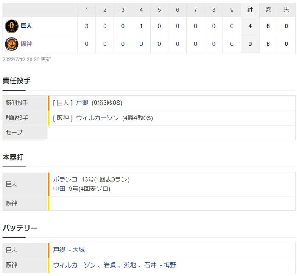The image size is (297, 276).
Task: Open home run hitter 中田's page
Action: pyautogui.click(x=59, y=189)
